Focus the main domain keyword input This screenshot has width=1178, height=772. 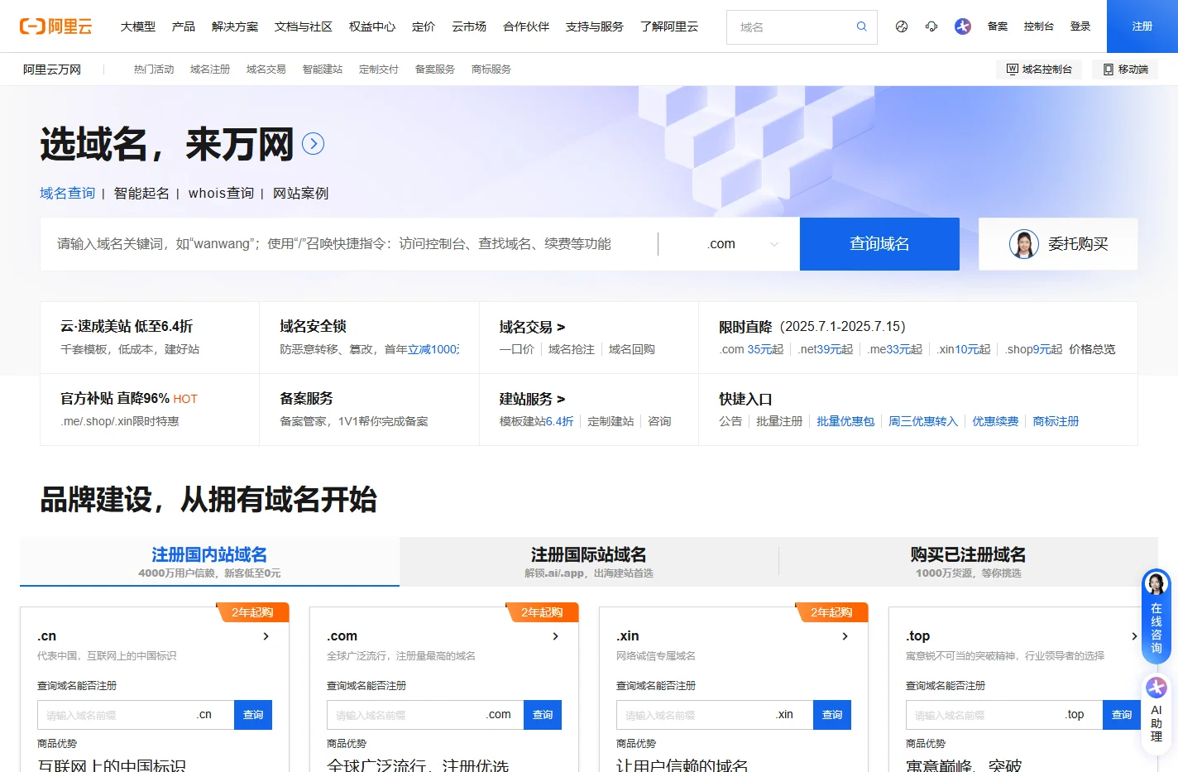pos(347,244)
